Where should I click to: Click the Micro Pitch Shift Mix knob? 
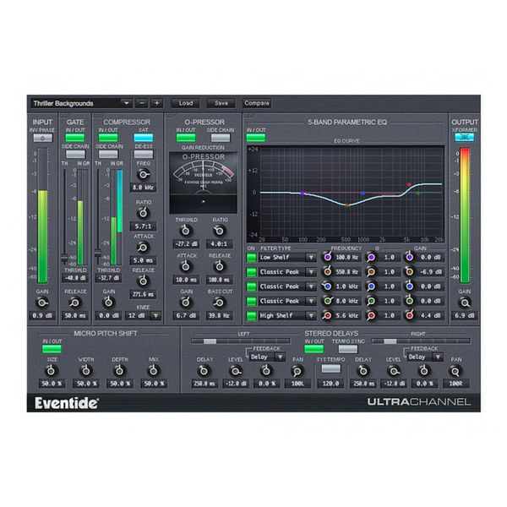point(154,371)
